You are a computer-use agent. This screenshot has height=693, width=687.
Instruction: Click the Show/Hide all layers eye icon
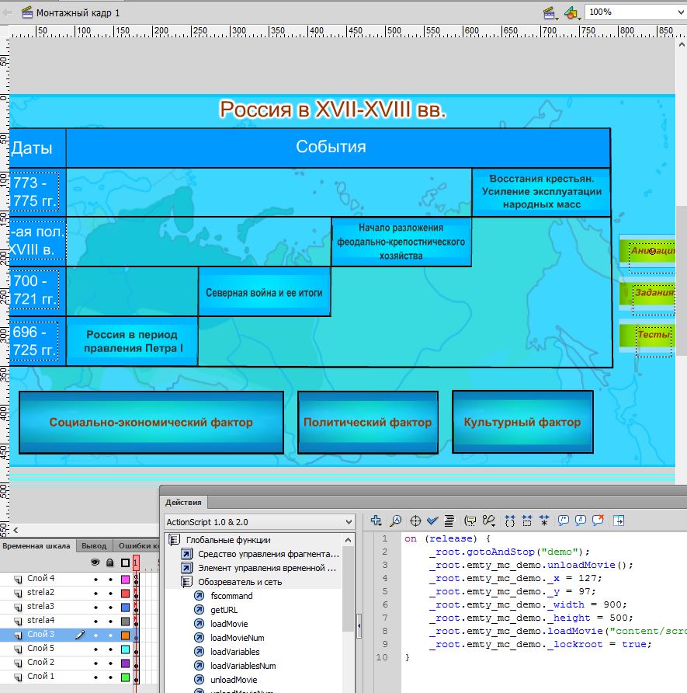95,562
